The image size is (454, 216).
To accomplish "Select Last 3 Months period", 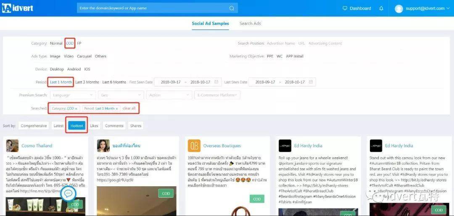I will tap(87, 82).
